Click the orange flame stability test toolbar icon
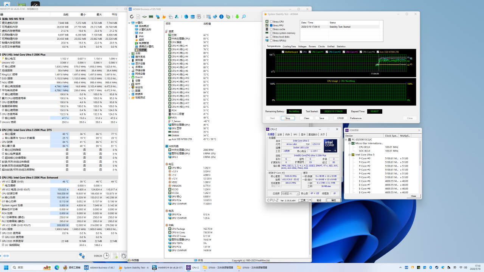 pos(164,17)
